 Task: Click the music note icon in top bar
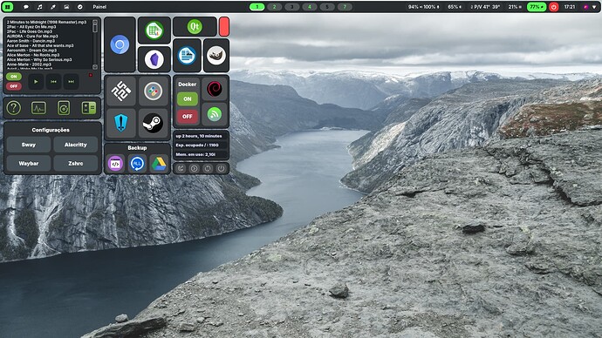click(39, 7)
